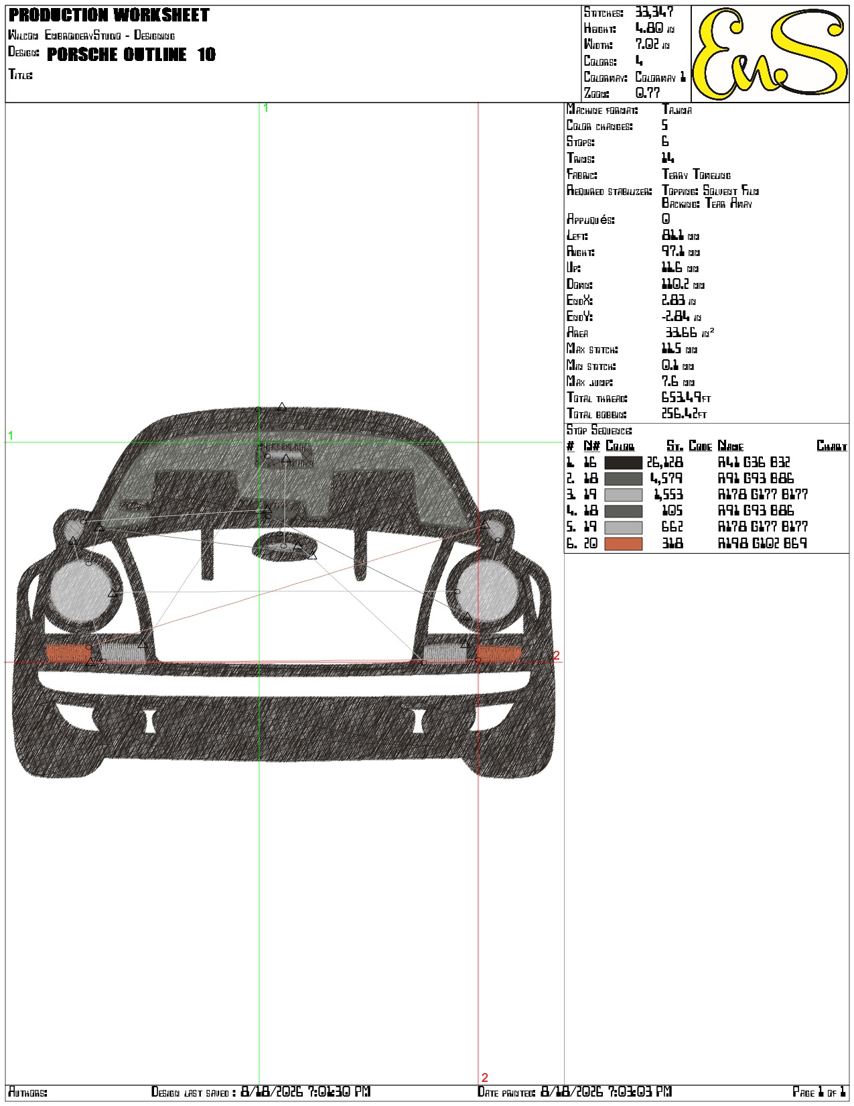Click the Name column header
Image resolution: width=854 pixels, height=1106 pixels.
coord(731,446)
